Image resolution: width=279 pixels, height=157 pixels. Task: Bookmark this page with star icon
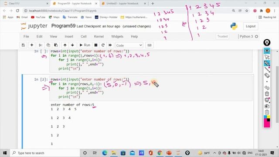247,10
